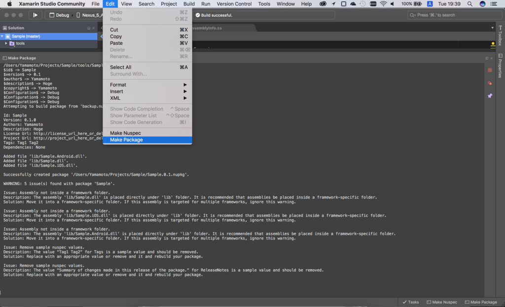Open Make Nuspec pad from status bar
Image resolution: width=505 pixels, height=307 pixels.
(x=442, y=302)
